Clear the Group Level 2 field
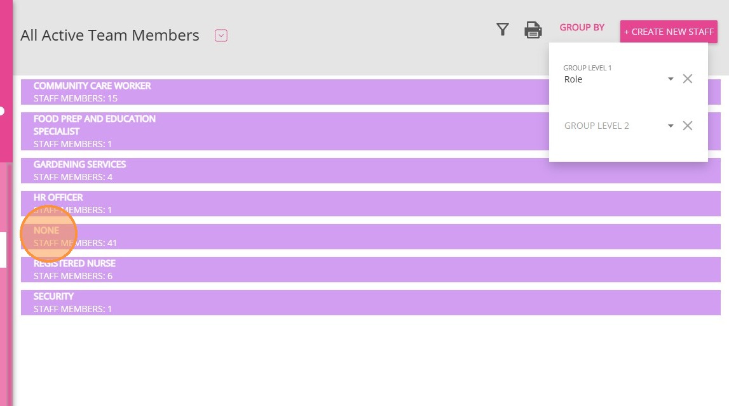The image size is (729, 406). [x=687, y=126]
